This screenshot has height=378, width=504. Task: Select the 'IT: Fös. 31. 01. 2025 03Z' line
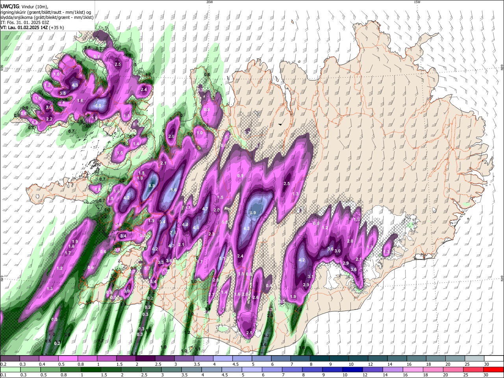click(x=25, y=22)
